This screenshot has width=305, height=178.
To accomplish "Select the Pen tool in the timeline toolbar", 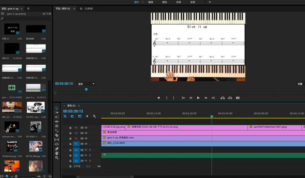I will pyautogui.click(x=57, y=148).
